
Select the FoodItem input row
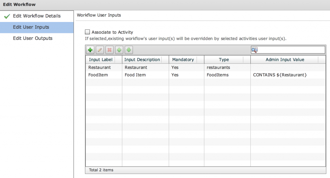tap(98, 75)
